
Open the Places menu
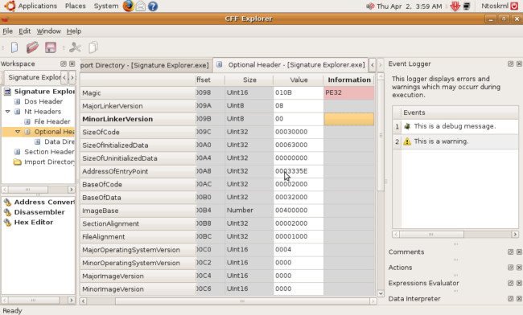pos(76,6)
